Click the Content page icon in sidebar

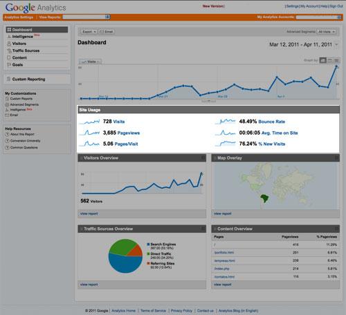[9, 57]
